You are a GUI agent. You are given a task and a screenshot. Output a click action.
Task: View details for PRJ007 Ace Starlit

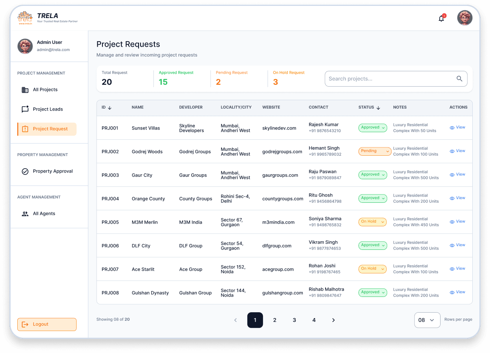pos(457,269)
